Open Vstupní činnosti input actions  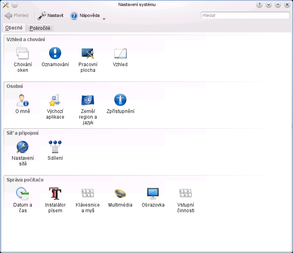(x=186, y=201)
